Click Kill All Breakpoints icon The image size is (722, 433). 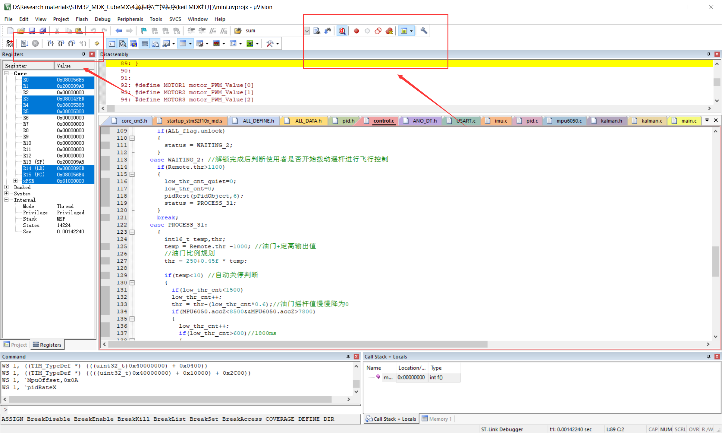[389, 31]
